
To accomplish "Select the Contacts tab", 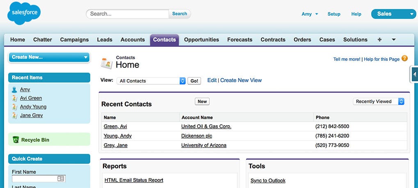I will point(164,40).
